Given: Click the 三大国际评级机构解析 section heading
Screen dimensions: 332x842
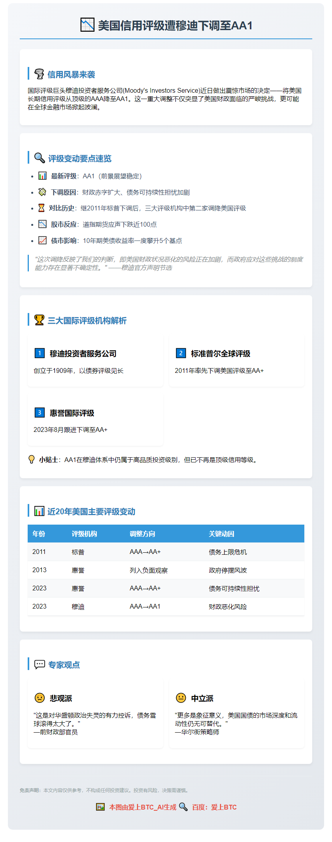Looking at the screenshot, I should point(87,320).
